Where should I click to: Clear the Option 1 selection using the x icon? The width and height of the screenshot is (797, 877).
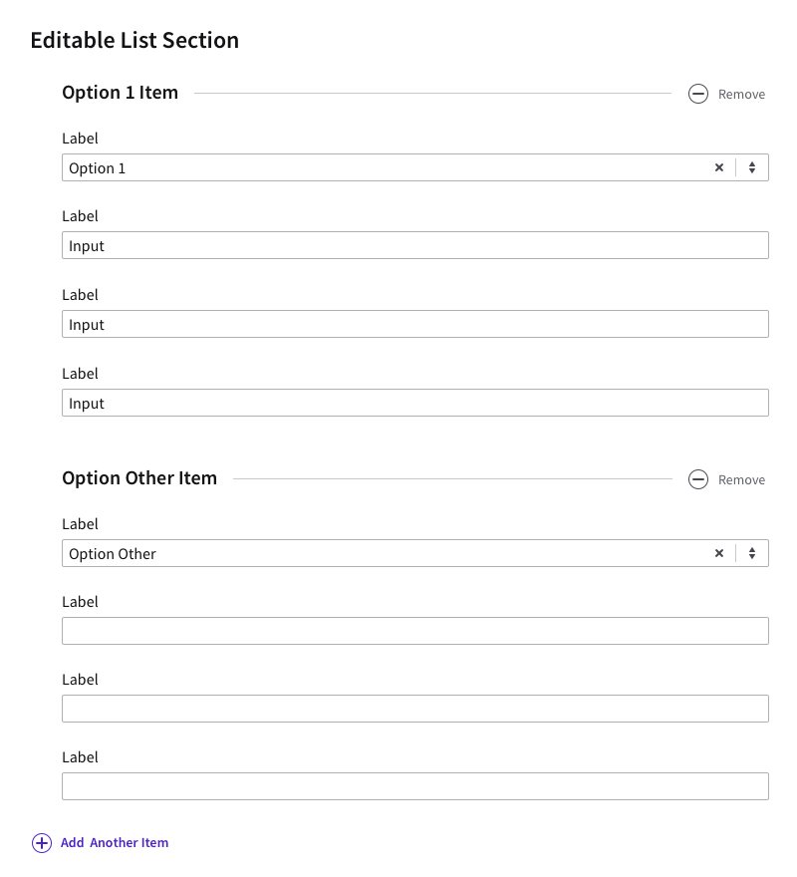(x=719, y=167)
